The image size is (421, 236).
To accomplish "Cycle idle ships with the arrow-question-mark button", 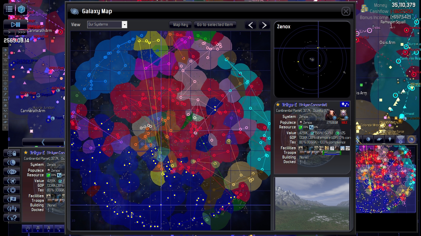I will tap(12, 218).
